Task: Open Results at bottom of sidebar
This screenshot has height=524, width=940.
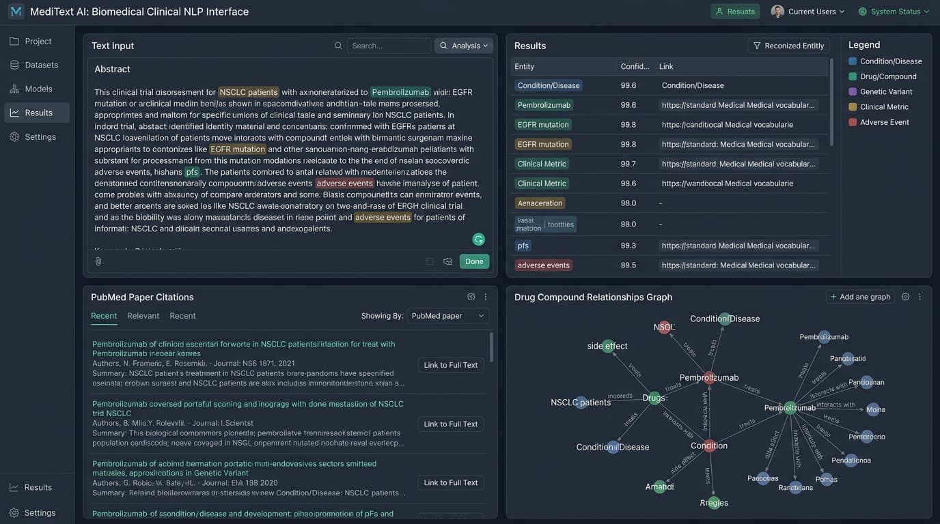Action: [x=37, y=487]
